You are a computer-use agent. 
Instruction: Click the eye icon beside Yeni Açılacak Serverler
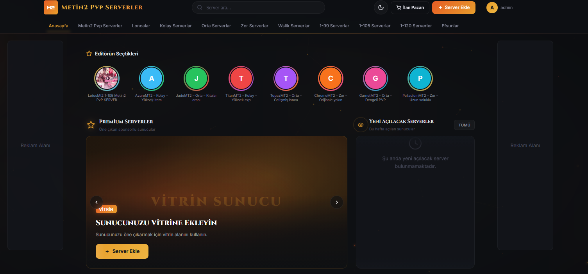361,125
